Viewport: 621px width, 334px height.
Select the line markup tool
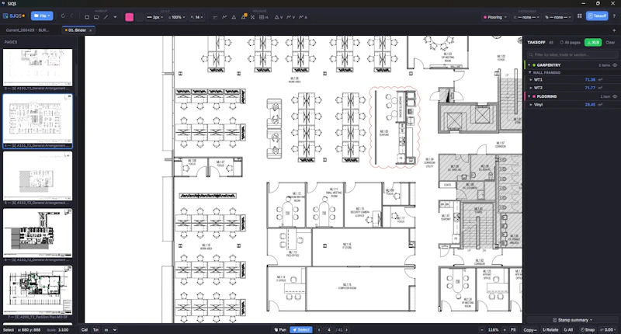[106, 17]
